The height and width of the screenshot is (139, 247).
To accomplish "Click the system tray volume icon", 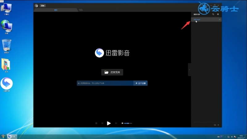I will 232,137.
